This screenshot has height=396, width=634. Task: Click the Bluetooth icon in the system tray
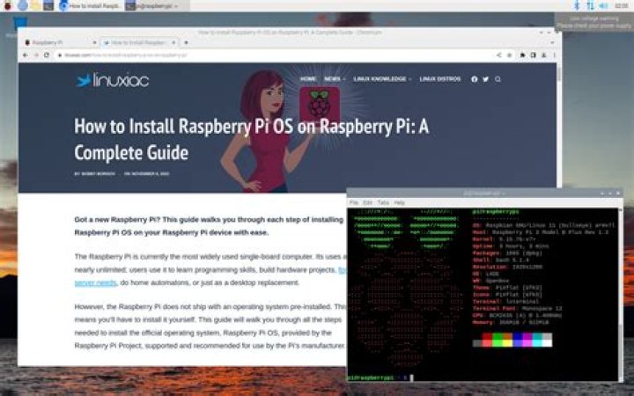point(578,5)
